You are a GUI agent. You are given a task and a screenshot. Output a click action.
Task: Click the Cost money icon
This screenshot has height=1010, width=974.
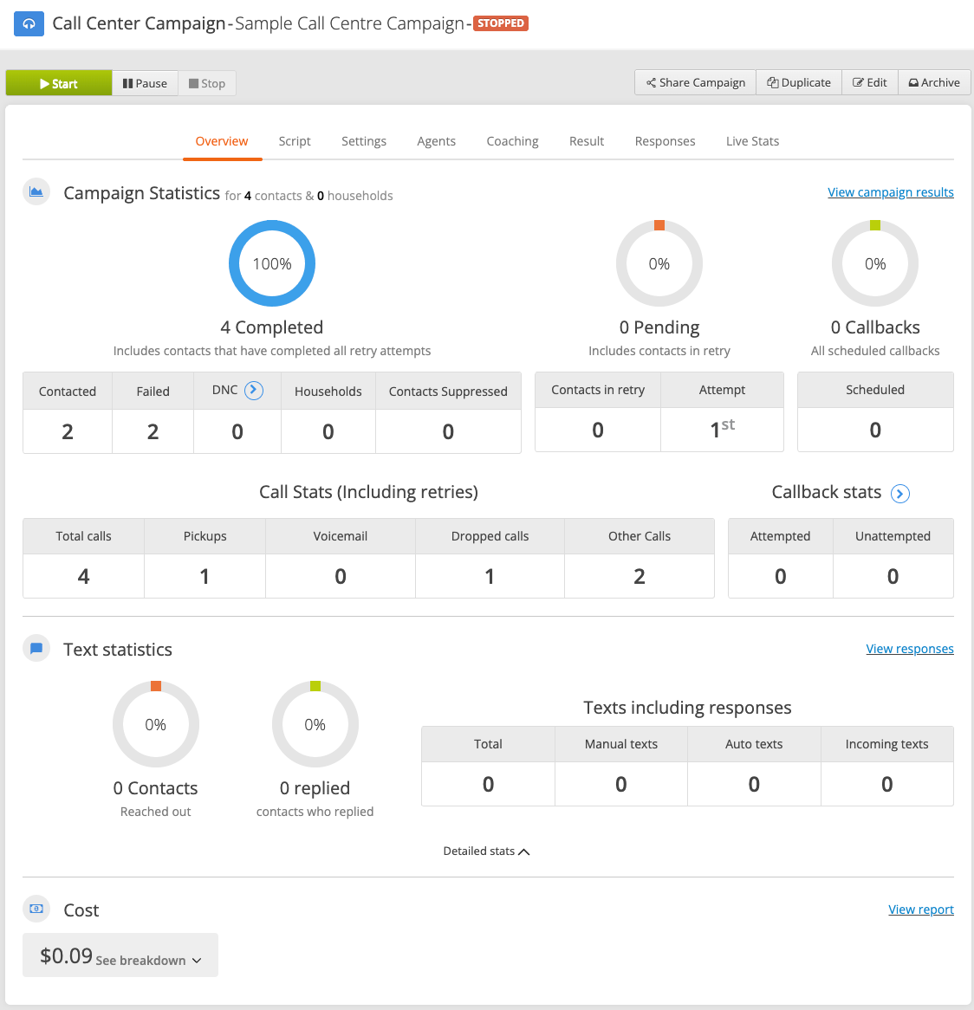36,909
